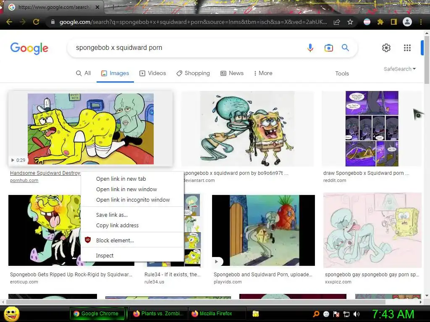Open the deviantart.com source link

199,180
